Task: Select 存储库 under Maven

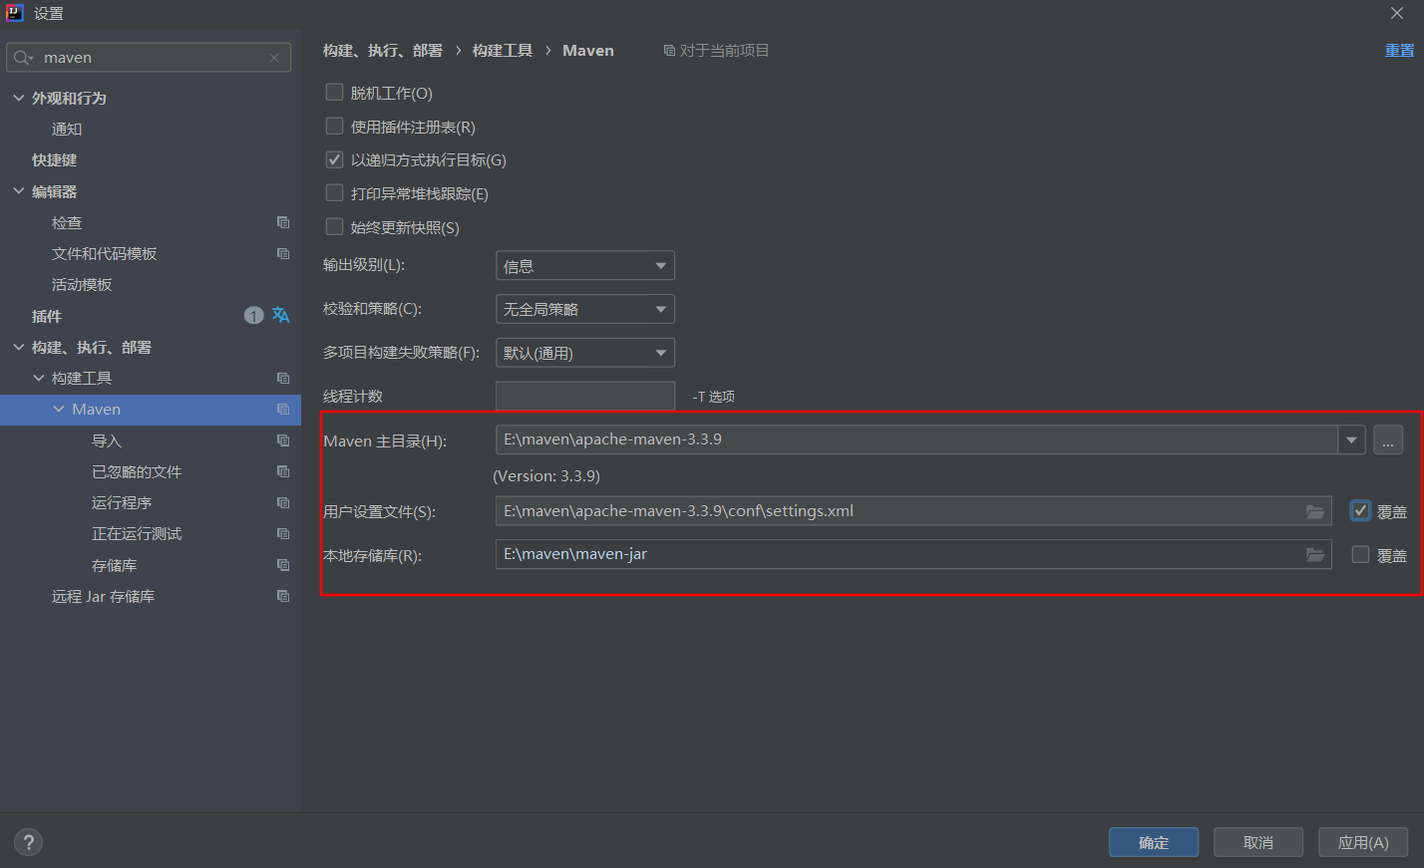Action: point(115,565)
